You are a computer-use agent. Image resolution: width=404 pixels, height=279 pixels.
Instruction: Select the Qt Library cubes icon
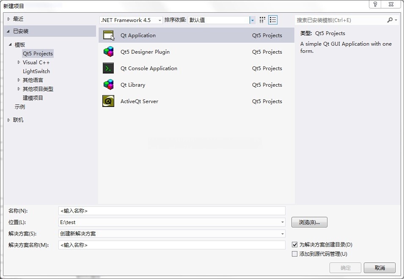108,85
